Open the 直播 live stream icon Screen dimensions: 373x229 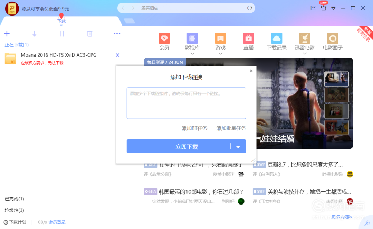click(248, 39)
